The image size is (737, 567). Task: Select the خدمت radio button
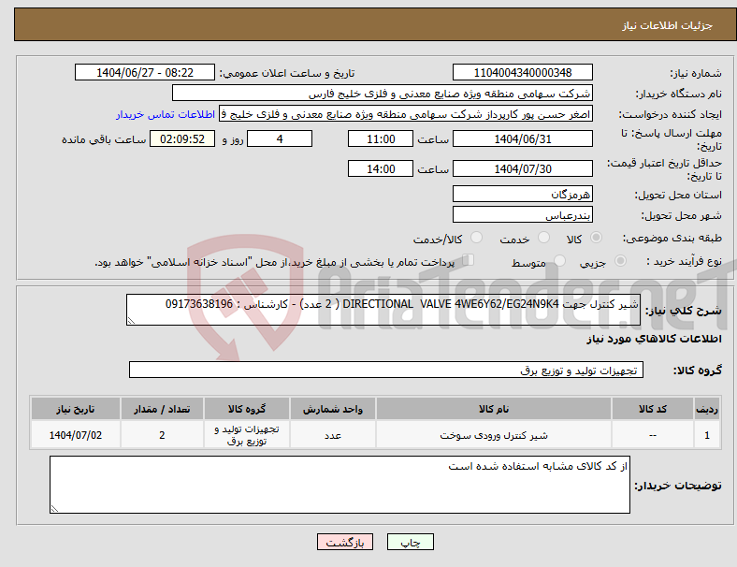click(543, 238)
